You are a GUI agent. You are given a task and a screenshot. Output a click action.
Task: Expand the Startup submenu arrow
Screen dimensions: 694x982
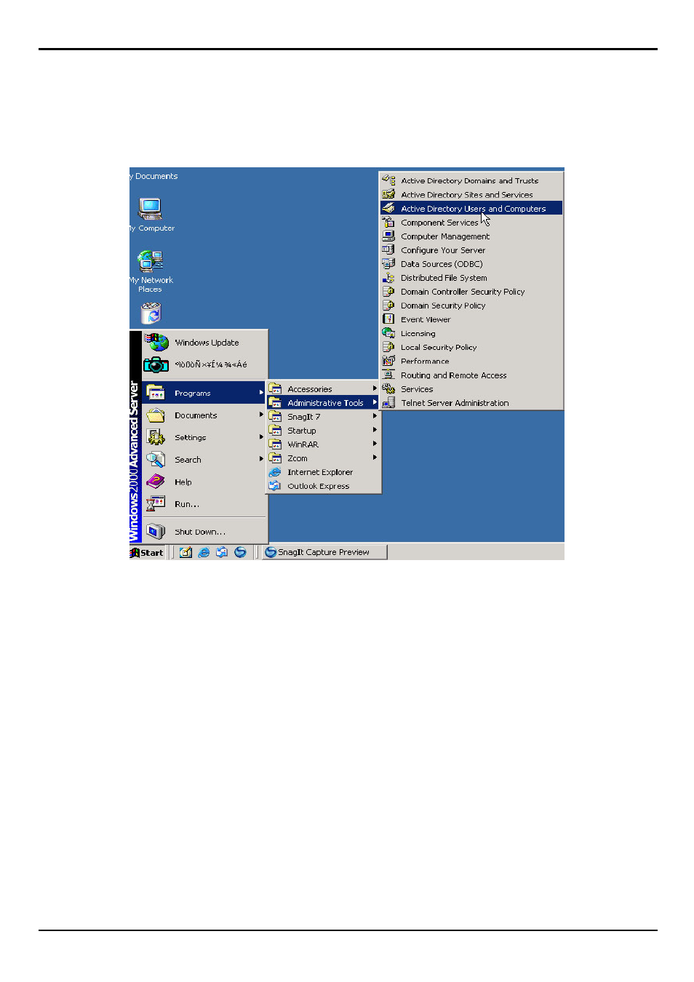pos(375,430)
